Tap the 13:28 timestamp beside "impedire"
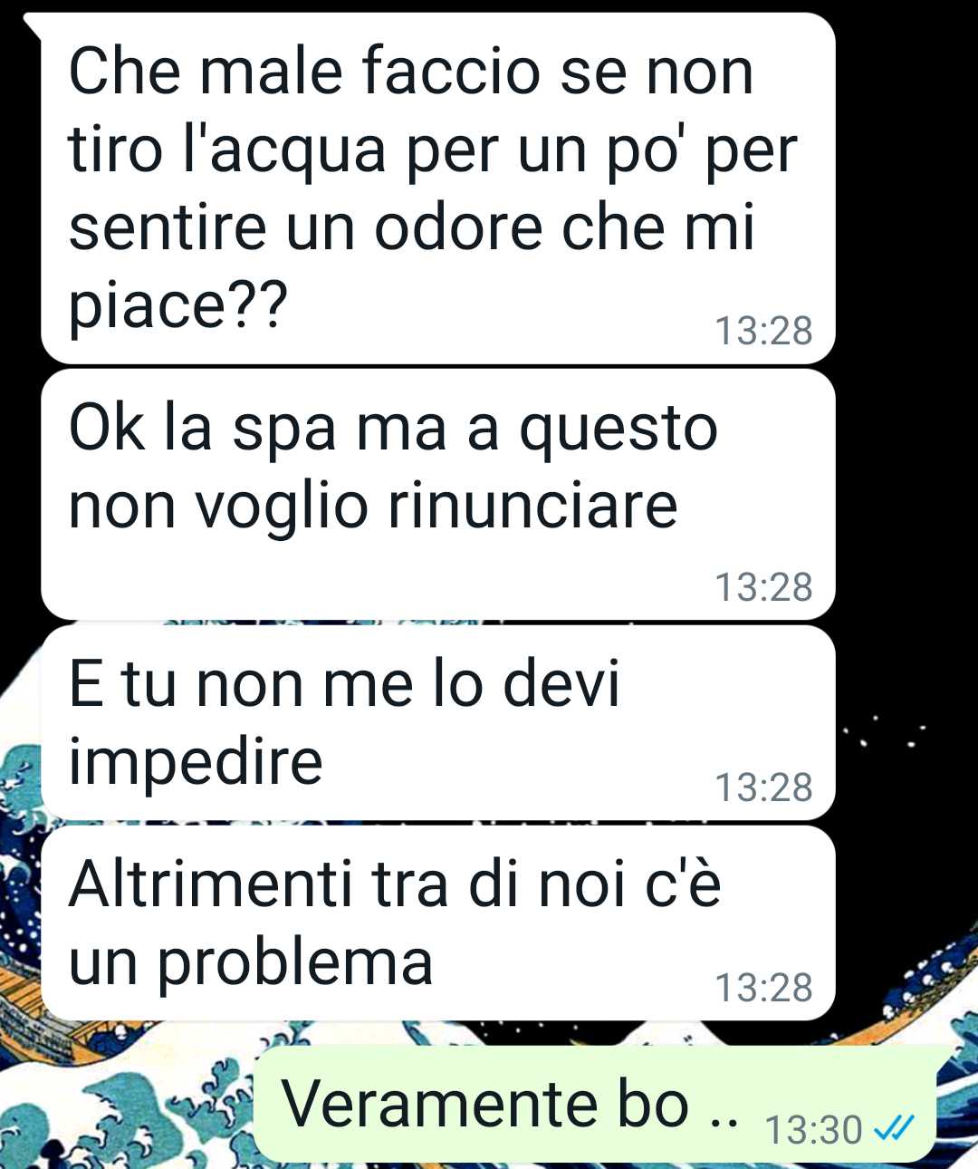 [x=764, y=787]
